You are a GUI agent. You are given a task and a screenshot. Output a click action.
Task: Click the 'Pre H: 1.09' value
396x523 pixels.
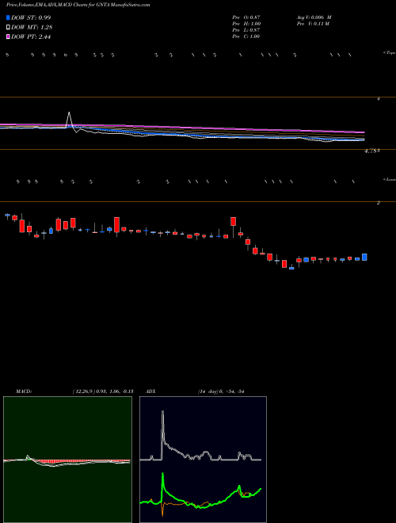point(246,24)
